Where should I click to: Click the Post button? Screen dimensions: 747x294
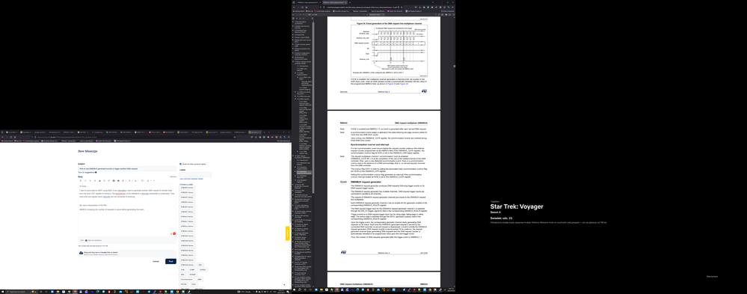pyautogui.click(x=170, y=261)
